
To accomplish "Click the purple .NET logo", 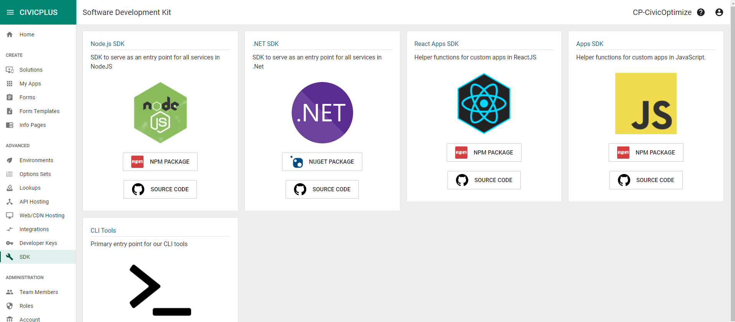I will pyautogui.click(x=322, y=113).
